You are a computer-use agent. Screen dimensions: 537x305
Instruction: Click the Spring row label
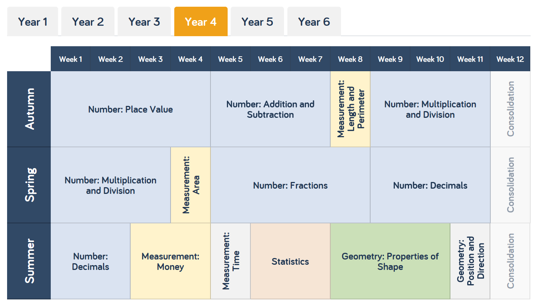(28, 185)
